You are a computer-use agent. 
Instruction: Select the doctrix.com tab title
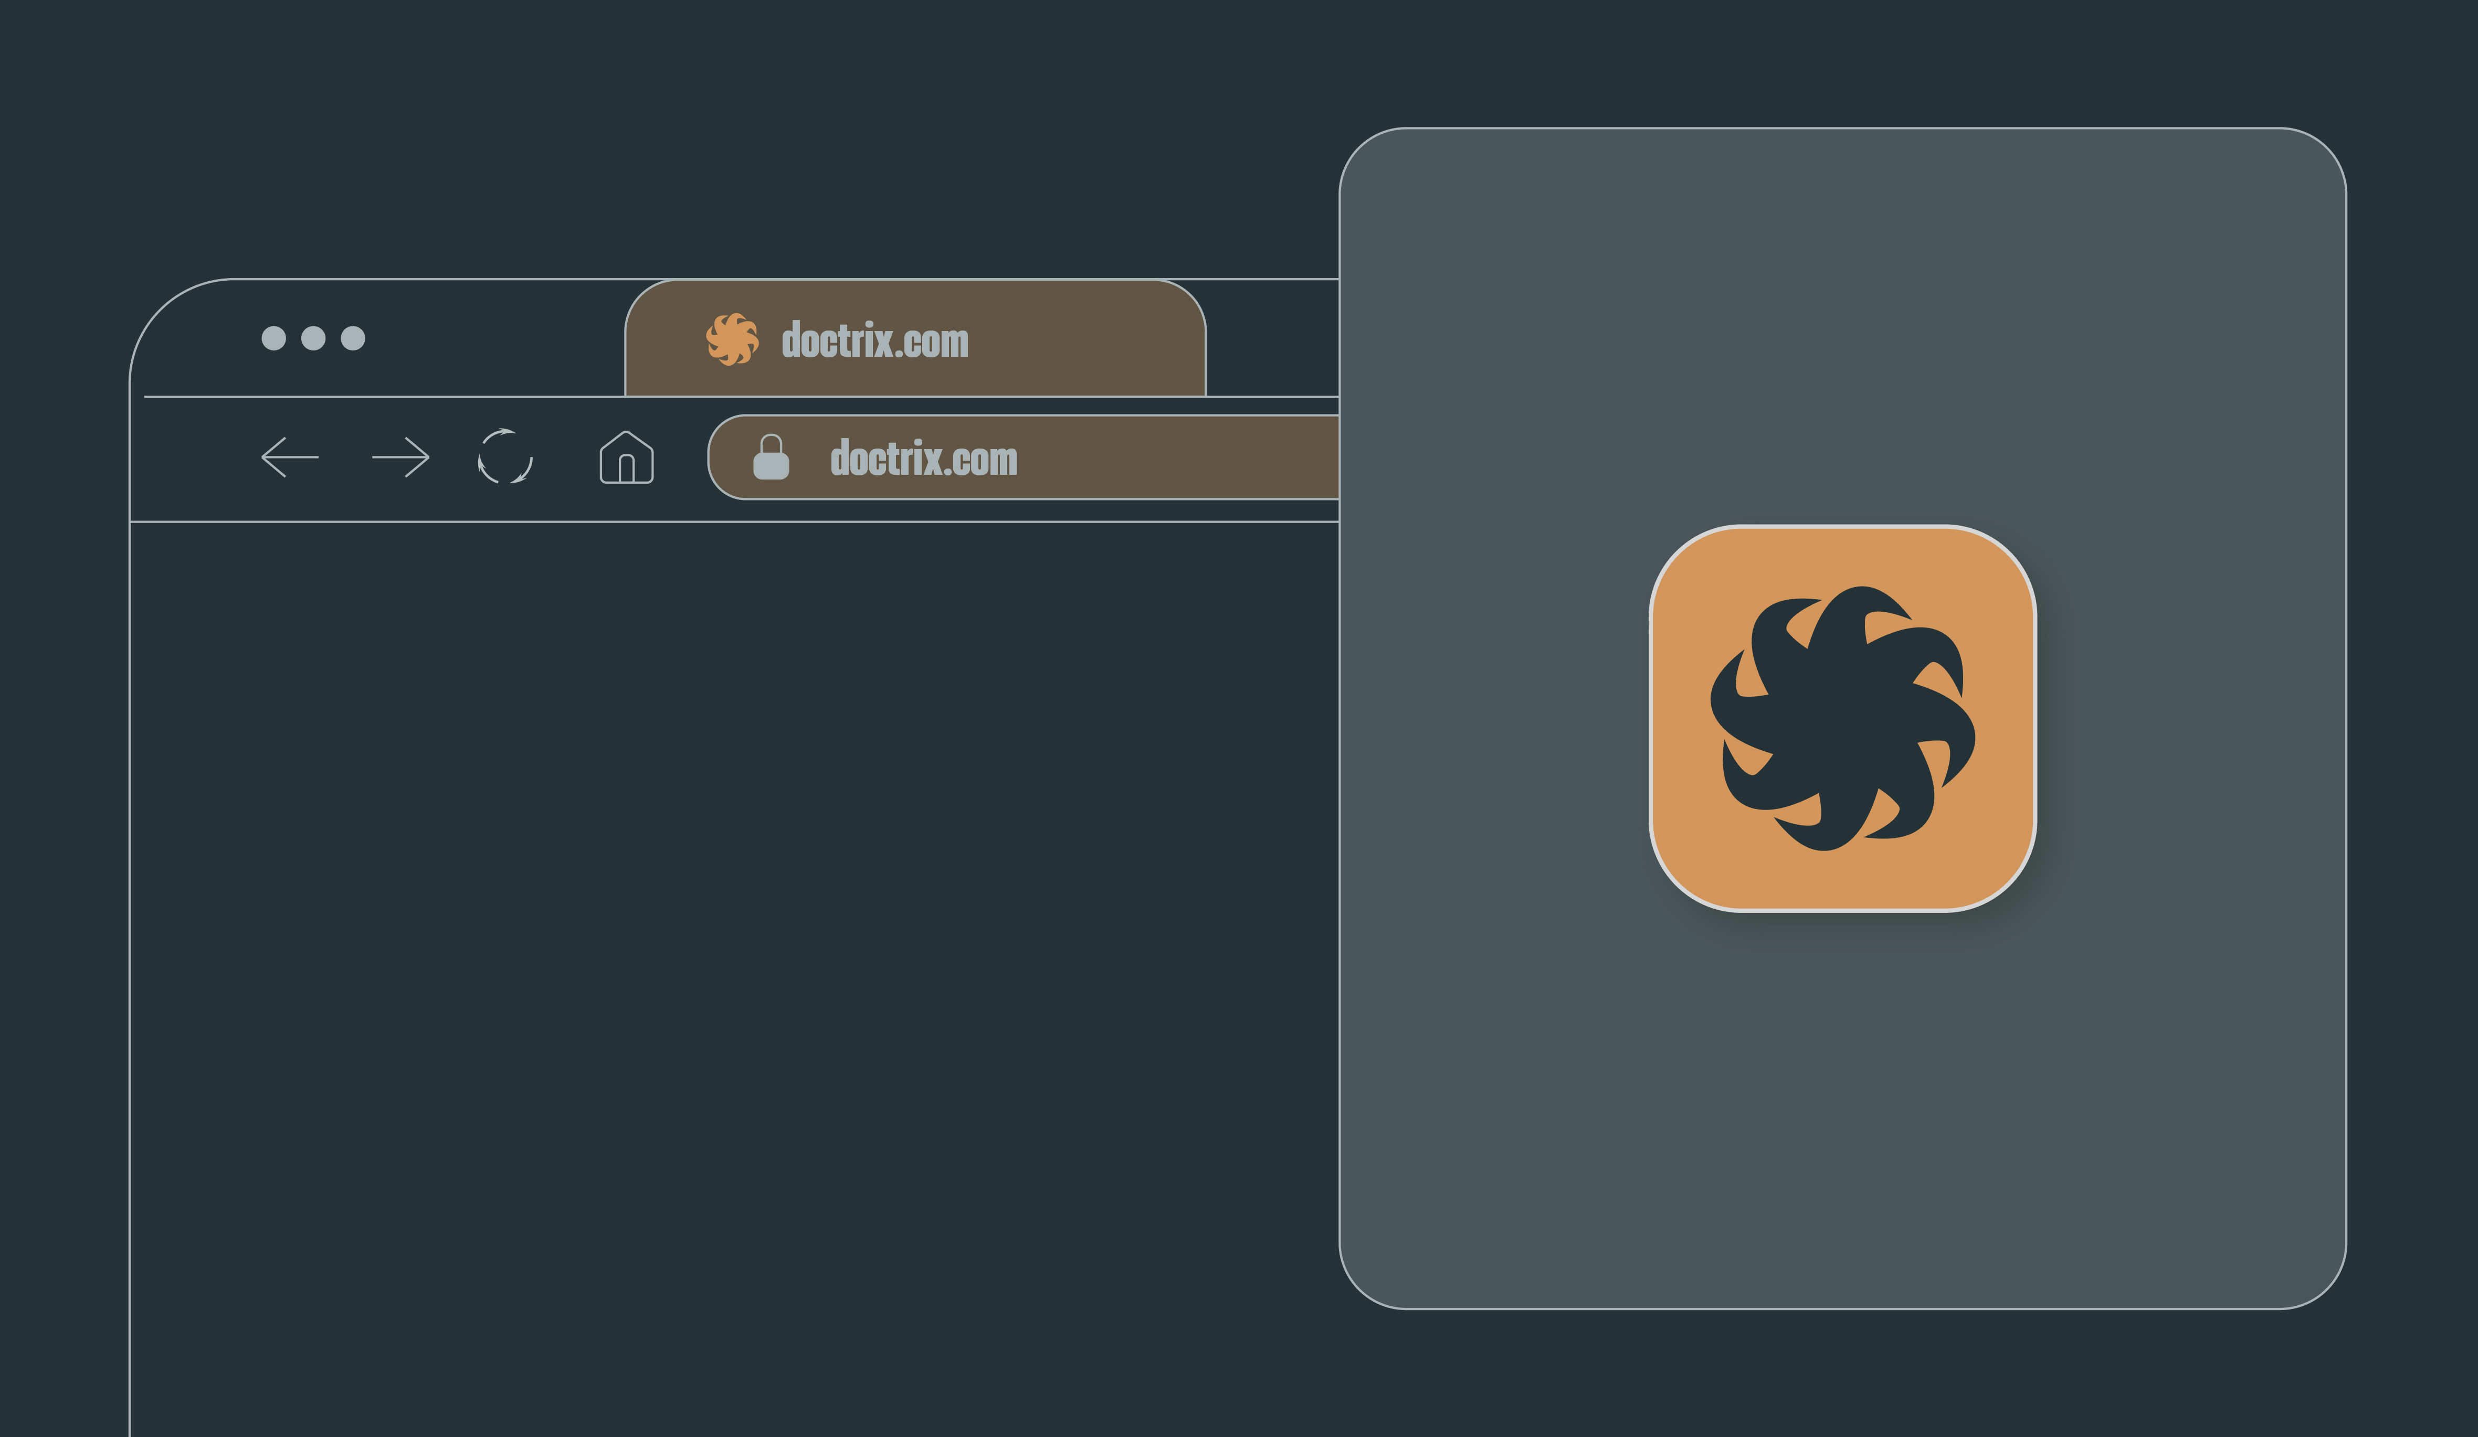pyautogui.click(x=874, y=340)
